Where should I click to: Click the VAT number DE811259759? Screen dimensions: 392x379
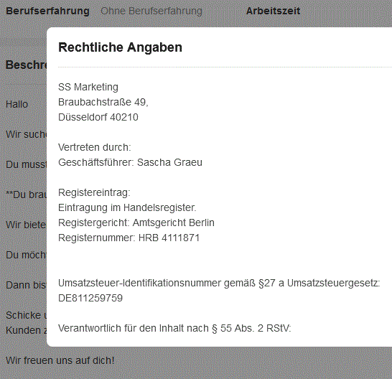(90, 298)
